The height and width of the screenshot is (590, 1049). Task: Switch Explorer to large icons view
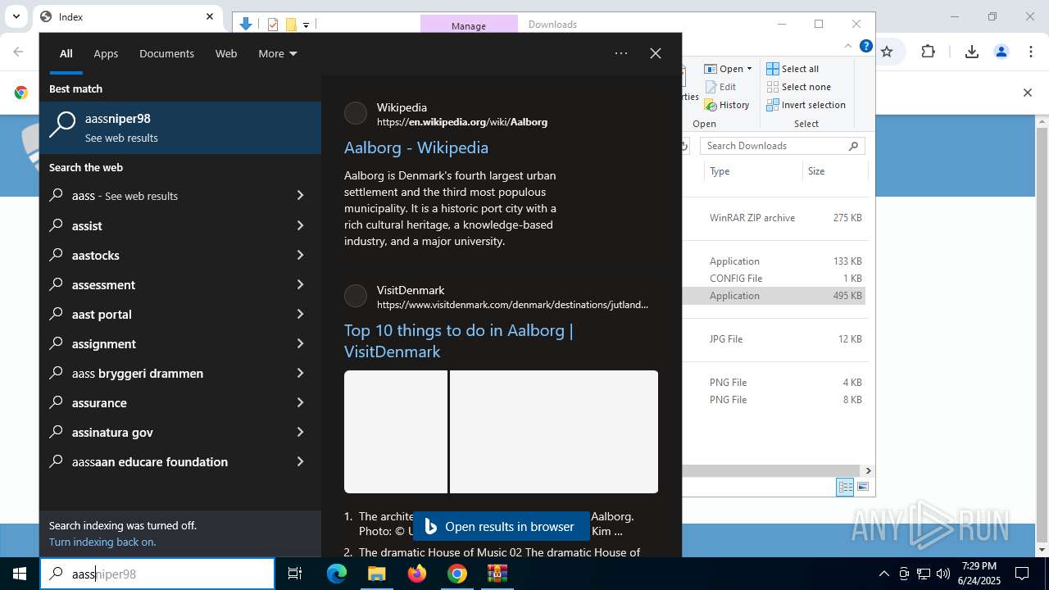pos(862,488)
